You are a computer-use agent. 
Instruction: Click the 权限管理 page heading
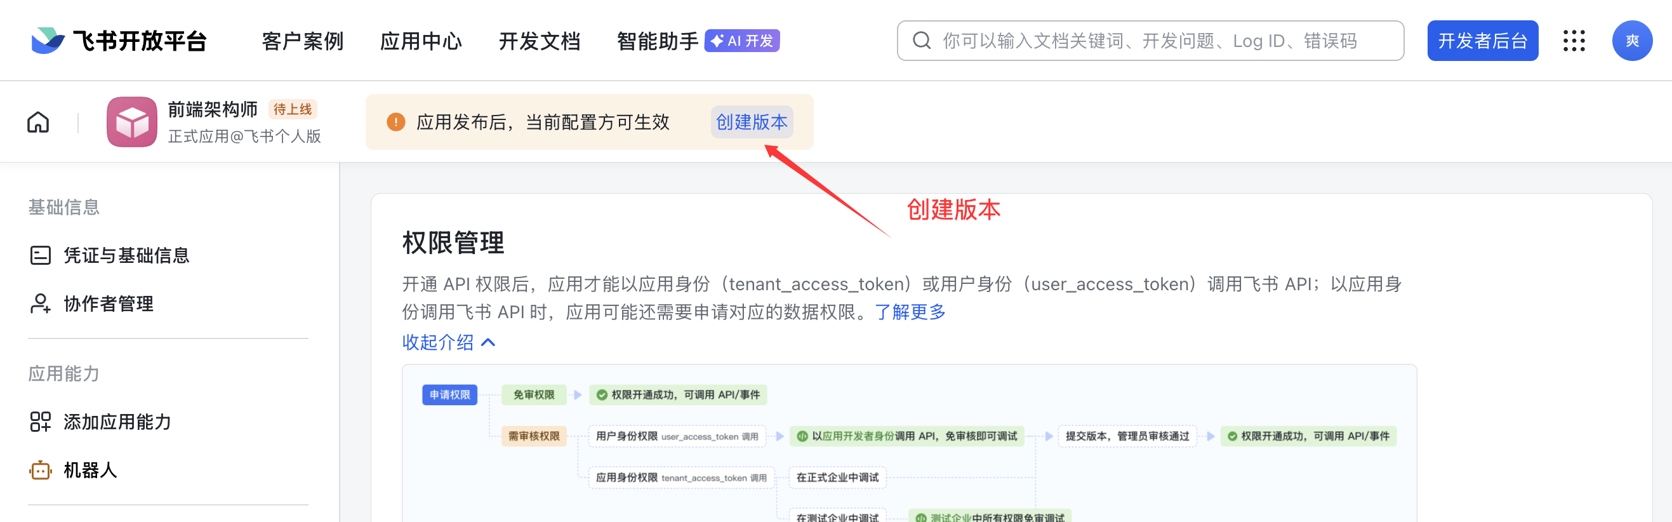click(x=453, y=243)
